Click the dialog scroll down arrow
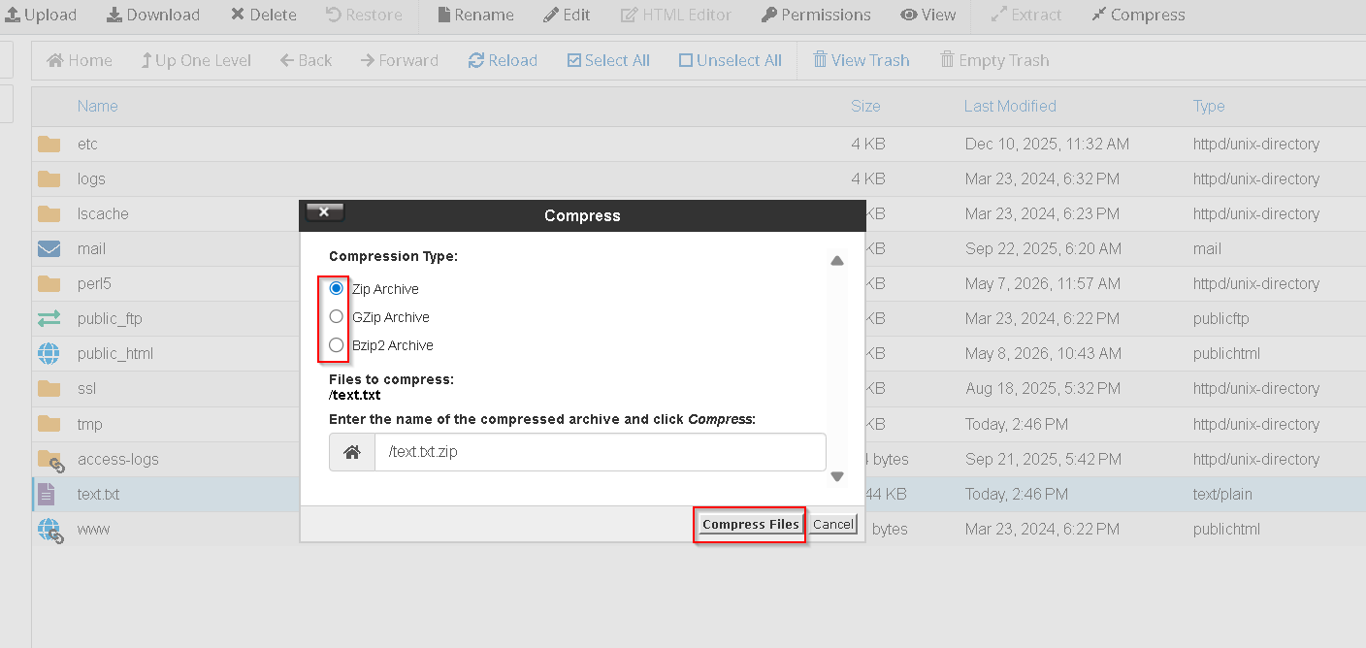 pyautogui.click(x=837, y=476)
